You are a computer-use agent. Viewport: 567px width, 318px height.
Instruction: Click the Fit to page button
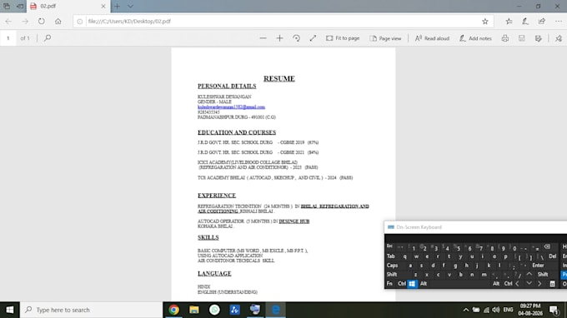(x=343, y=38)
